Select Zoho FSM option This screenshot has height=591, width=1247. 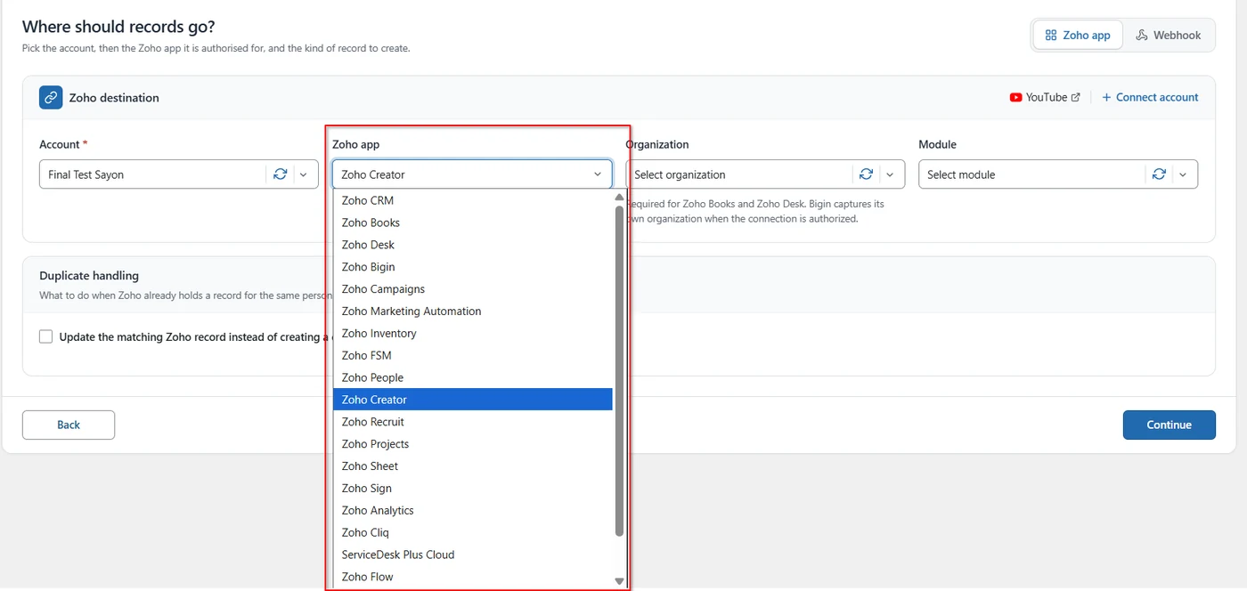[473, 355]
